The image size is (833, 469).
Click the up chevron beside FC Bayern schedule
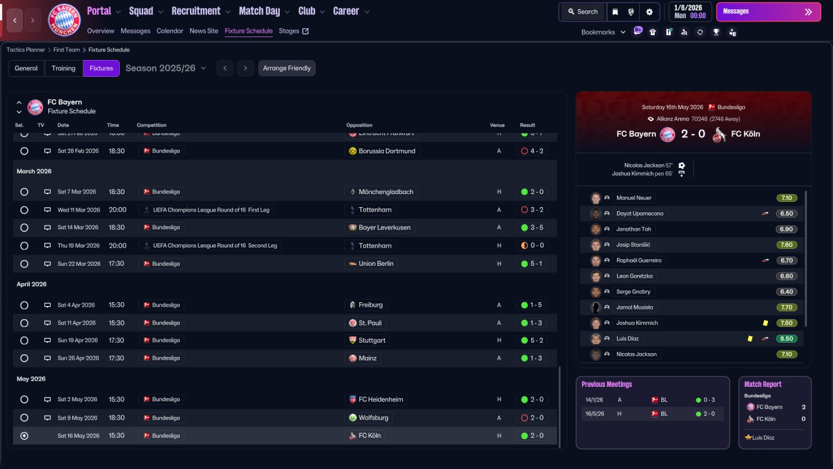(19, 103)
